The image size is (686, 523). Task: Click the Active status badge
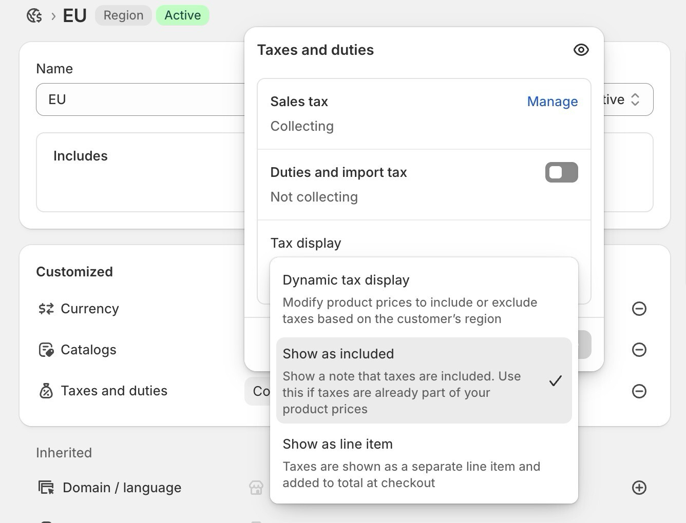(182, 15)
